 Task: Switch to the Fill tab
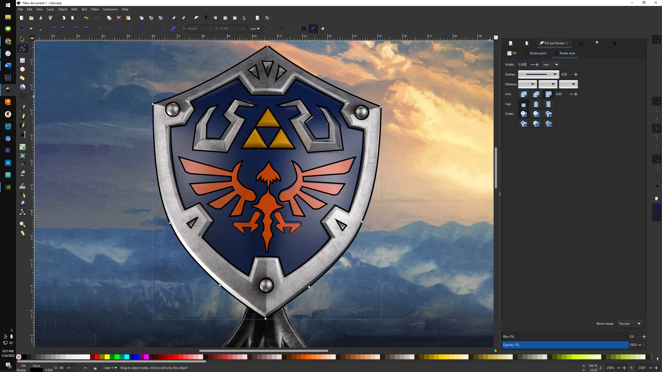tap(512, 53)
